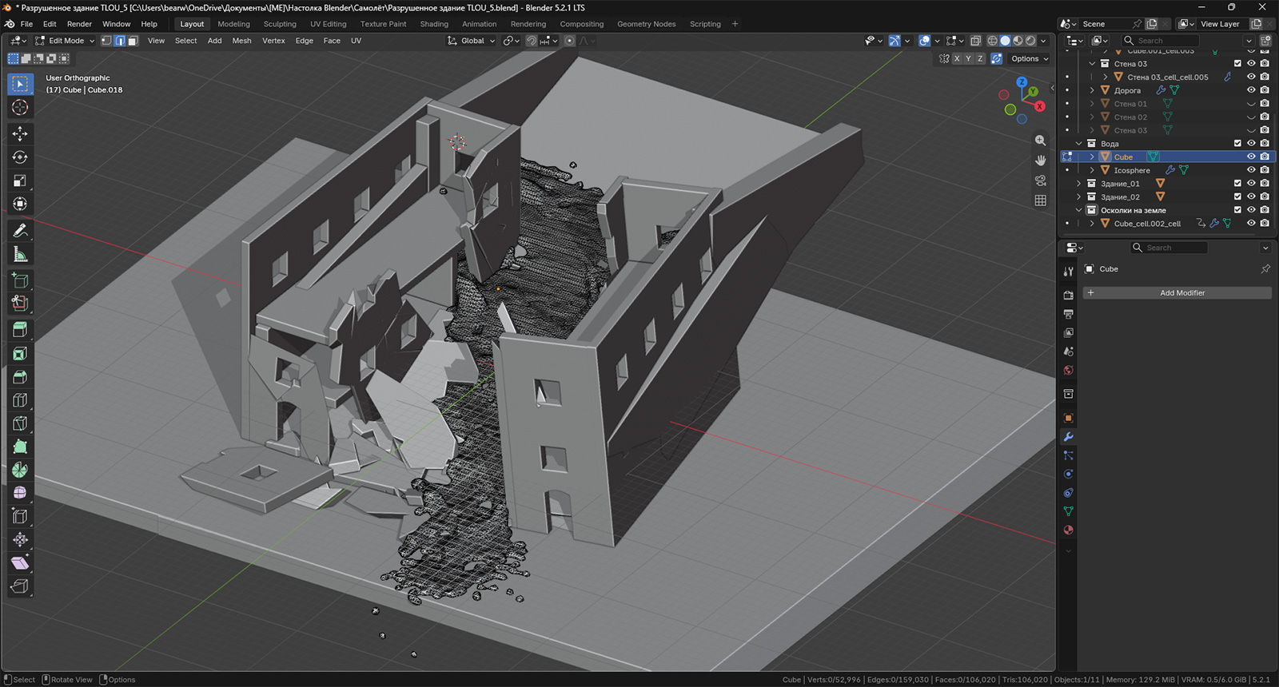Switch to the Sculpting workspace tab
Image resolution: width=1279 pixels, height=687 pixels.
[280, 24]
